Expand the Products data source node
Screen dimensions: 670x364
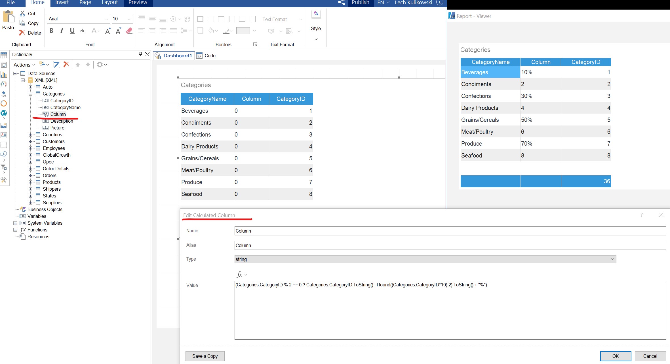coord(29,182)
